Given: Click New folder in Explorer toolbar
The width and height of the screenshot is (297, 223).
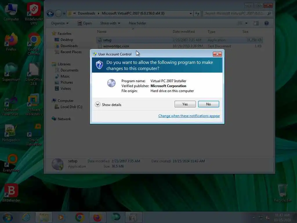Looking at the screenshot, I should coord(137,23).
